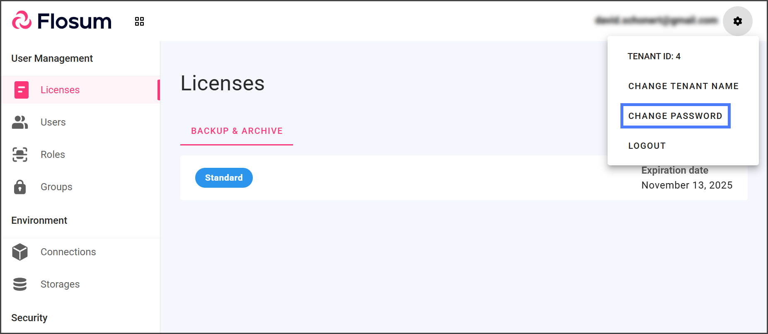Click the Connections cube icon
The height and width of the screenshot is (334, 768).
coord(20,252)
